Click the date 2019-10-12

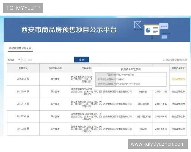[x=161, y=104]
